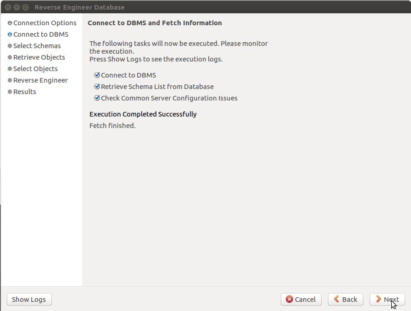Proceed with the Next button
411x311 pixels.
point(387,300)
